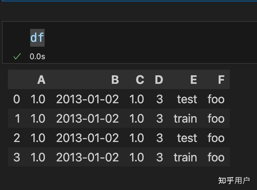257x190 pixels.
Task: Click the test cell in row 0
Action: coord(187,99)
